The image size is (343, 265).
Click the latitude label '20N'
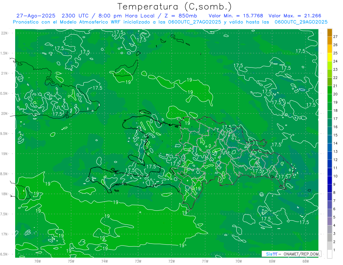pos(5,113)
